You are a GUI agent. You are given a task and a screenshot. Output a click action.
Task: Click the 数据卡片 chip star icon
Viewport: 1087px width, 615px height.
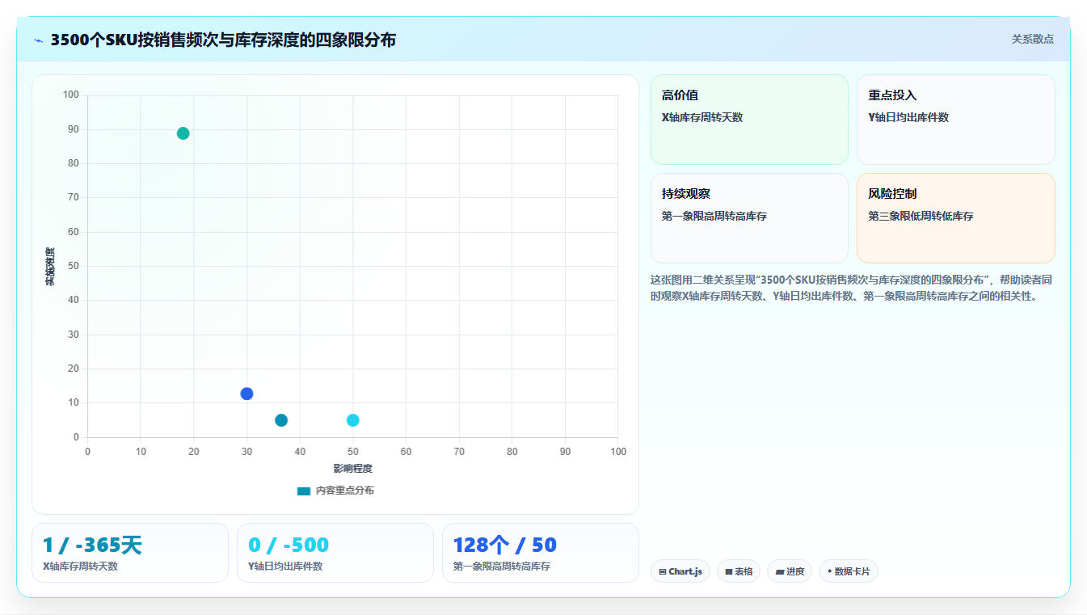829,571
